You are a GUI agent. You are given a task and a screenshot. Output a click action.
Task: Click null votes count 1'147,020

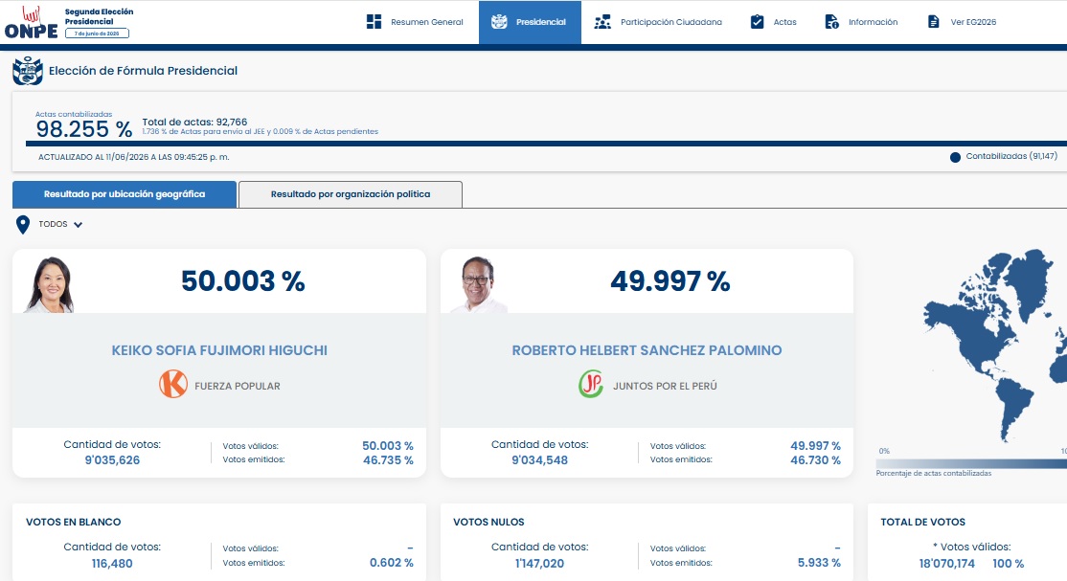click(x=539, y=564)
